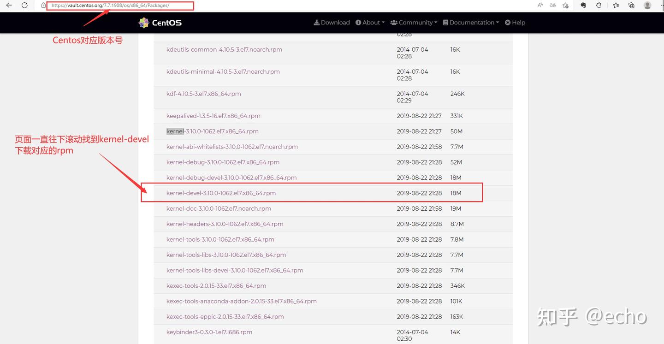Open the Read Aloud icon in the address bar

tap(540, 6)
